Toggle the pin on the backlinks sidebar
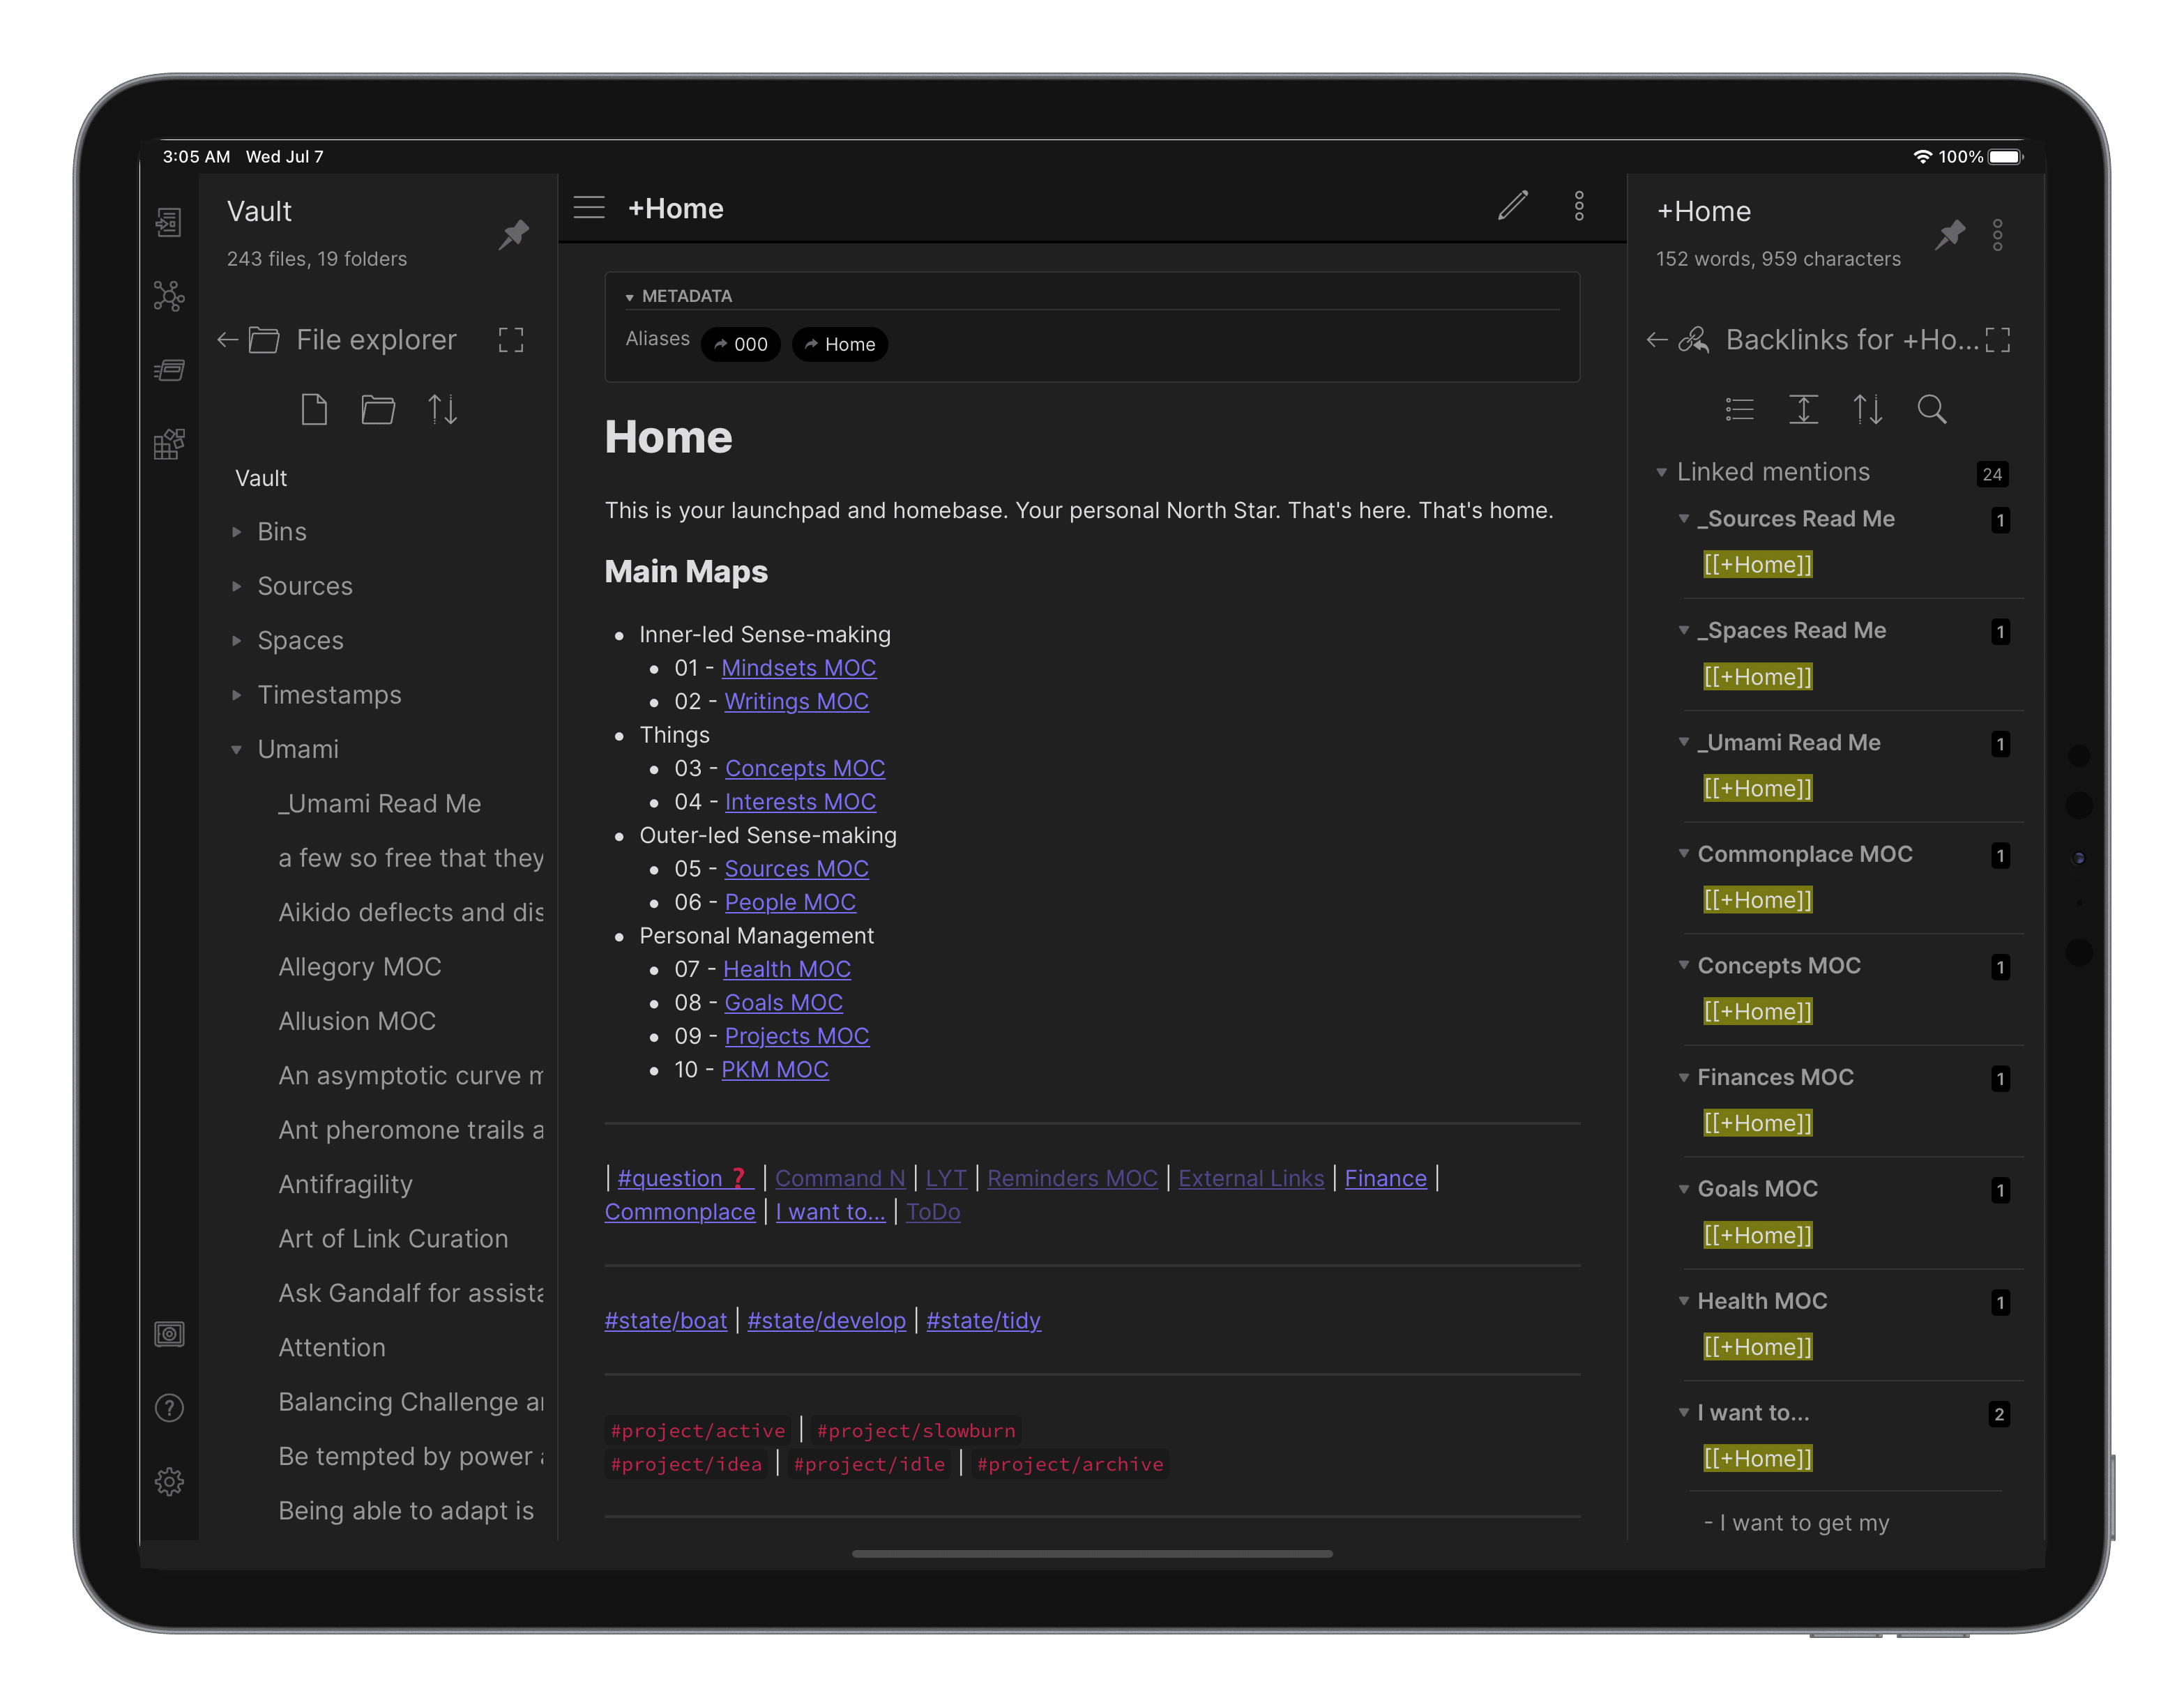2184x1707 pixels. point(1950,235)
